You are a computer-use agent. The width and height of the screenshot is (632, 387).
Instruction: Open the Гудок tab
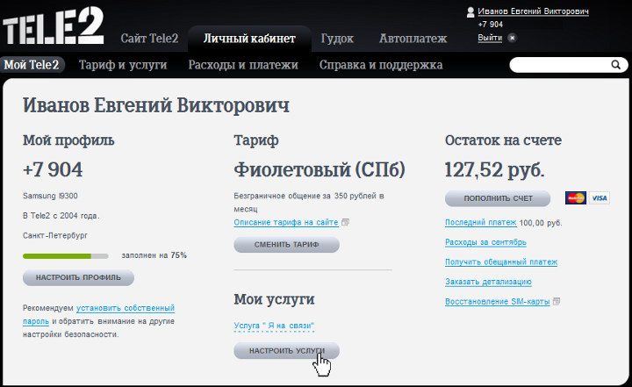click(x=337, y=39)
